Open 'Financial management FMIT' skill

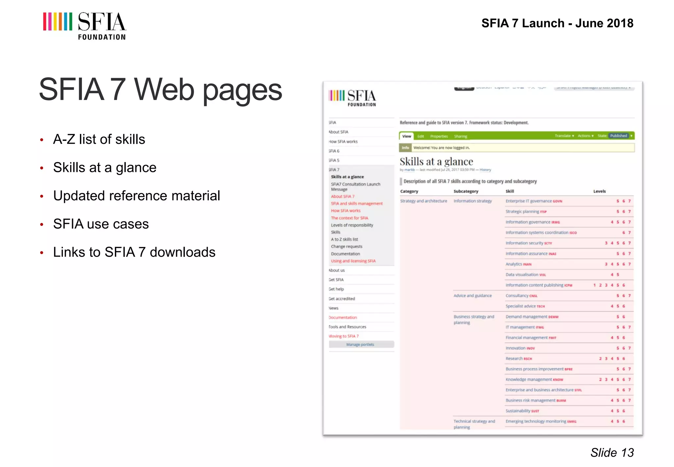click(531, 338)
